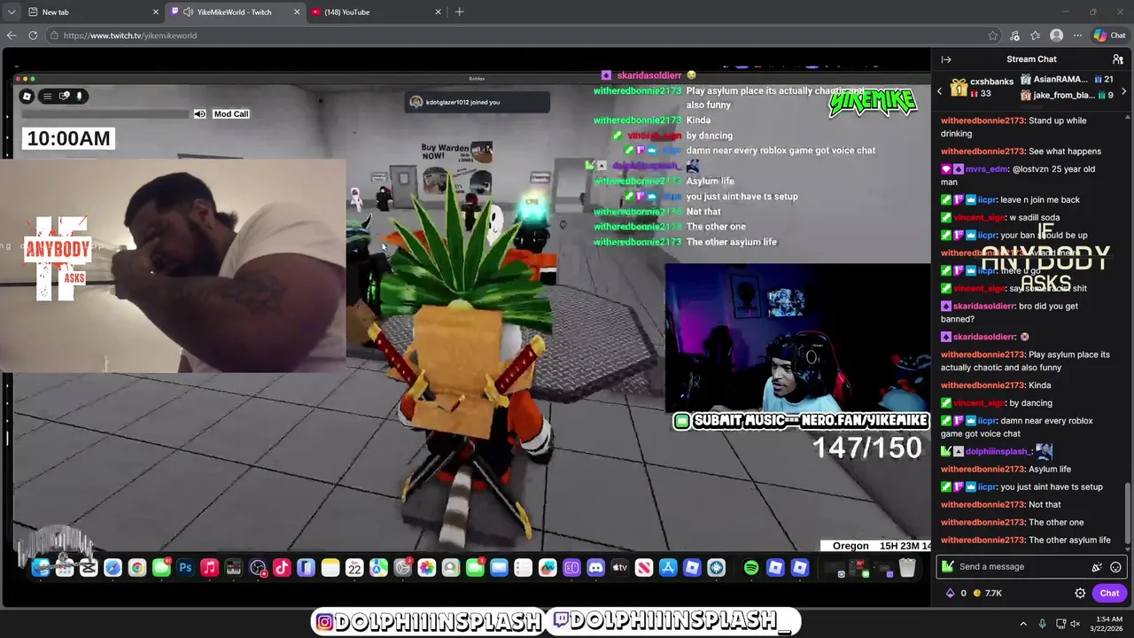Click the Spotify icon in the streamed dock
This screenshot has height=638, width=1134.
tap(751, 568)
